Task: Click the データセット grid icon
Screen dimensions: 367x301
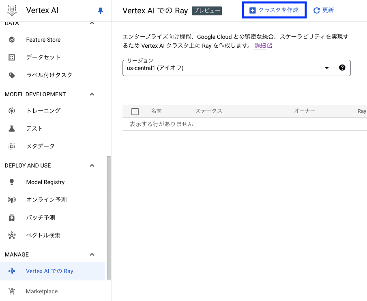Action: [12, 57]
